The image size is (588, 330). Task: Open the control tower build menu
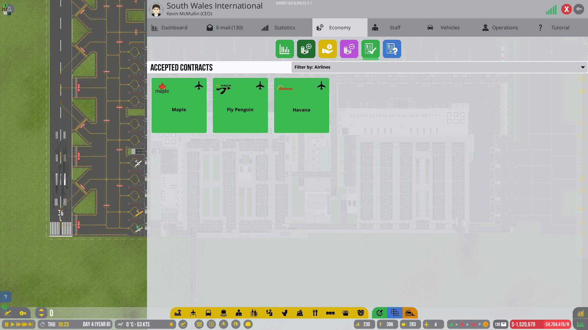tap(178, 313)
